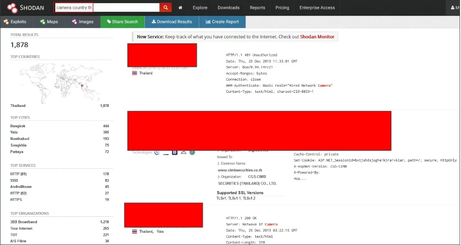Click the Supported SSL Versions heading
The image size is (461, 245).
[x=240, y=193]
